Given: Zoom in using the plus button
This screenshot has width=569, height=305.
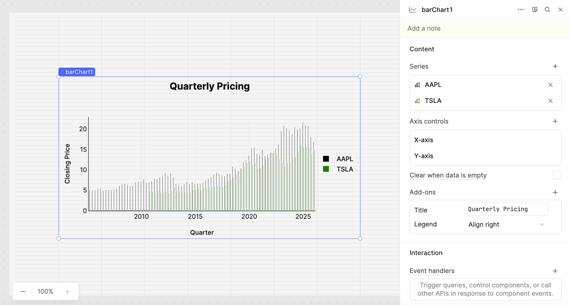Looking at the screenshot, I should coord(67,291).
